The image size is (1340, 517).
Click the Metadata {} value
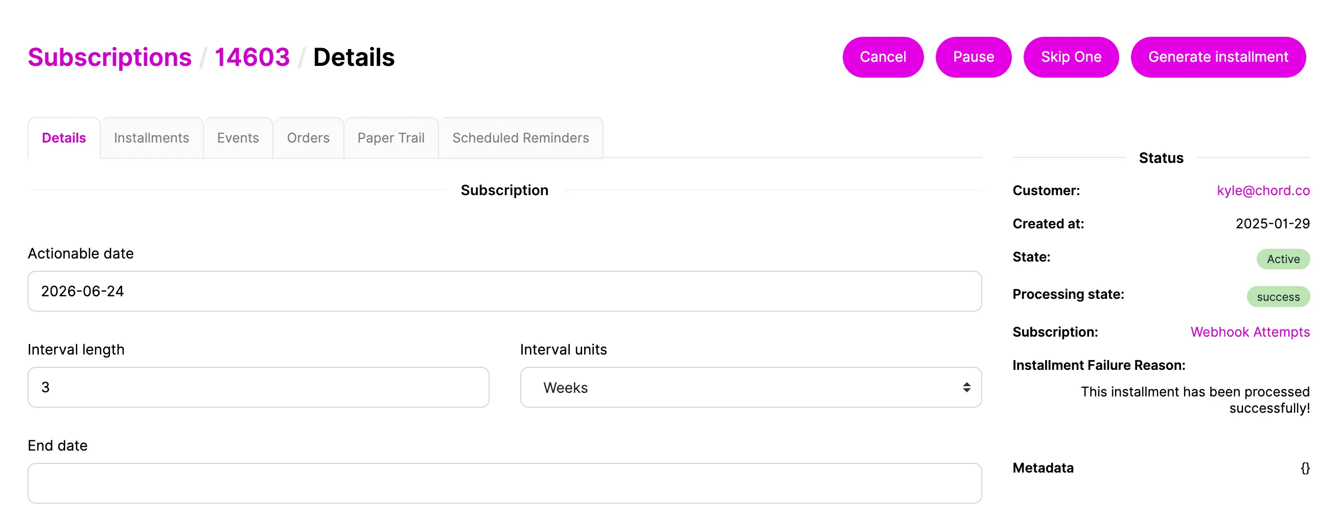[x=1305, y=468]
